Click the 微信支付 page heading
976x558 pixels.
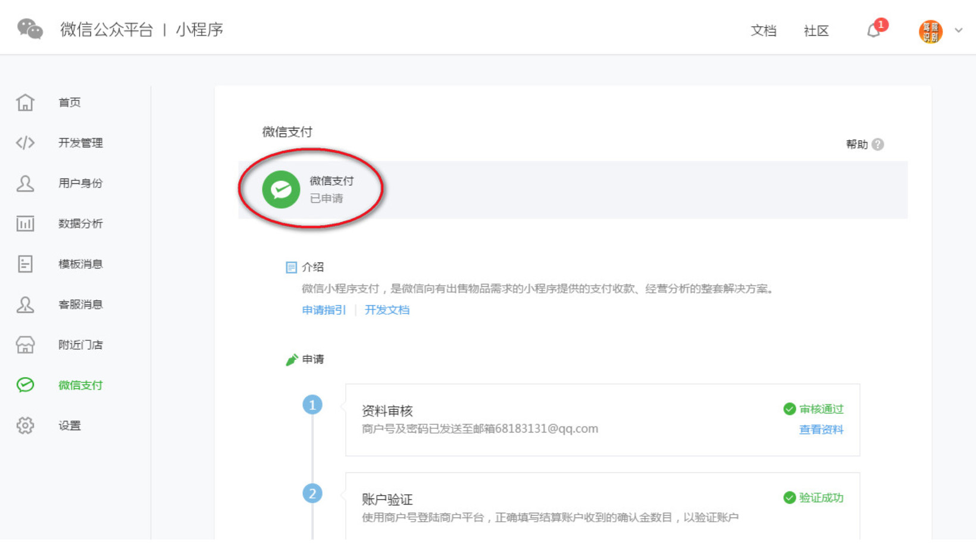pos(287,132)
